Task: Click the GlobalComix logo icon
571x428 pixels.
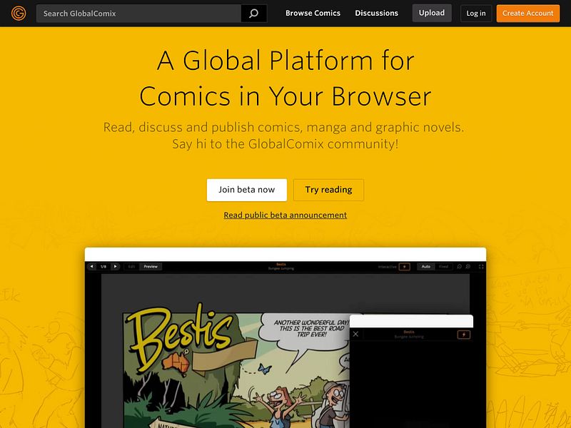Action: pyautogui.click(x=19, y=12)
